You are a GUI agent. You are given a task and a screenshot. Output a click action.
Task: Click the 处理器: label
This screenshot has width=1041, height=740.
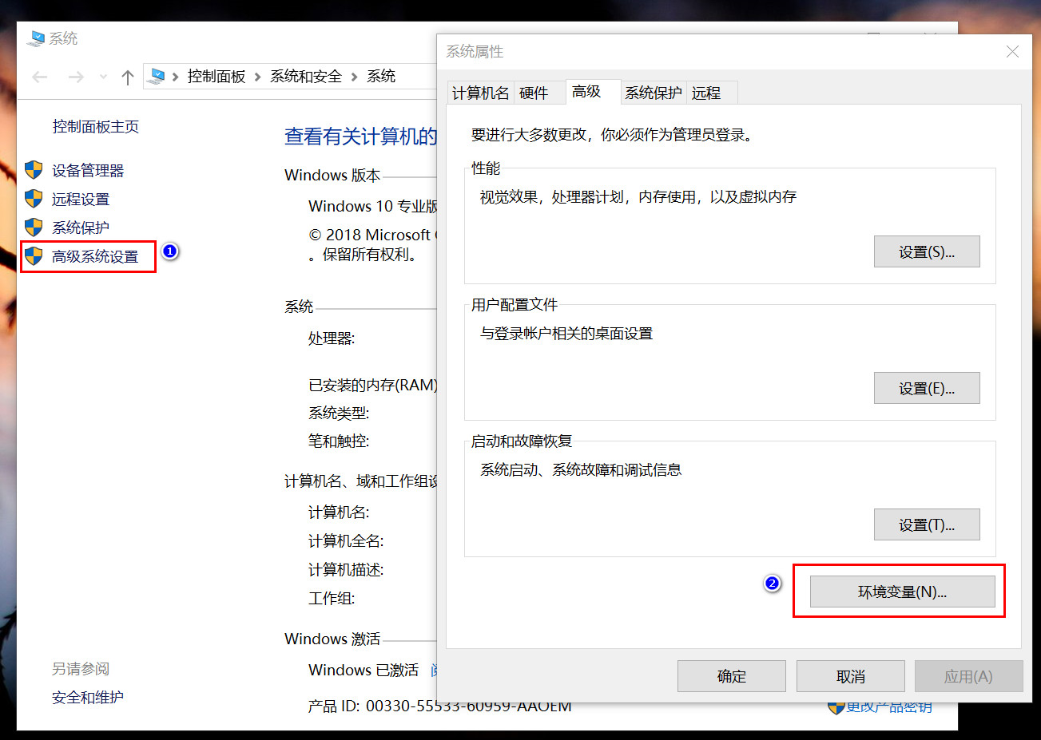(x=332, y=338)
